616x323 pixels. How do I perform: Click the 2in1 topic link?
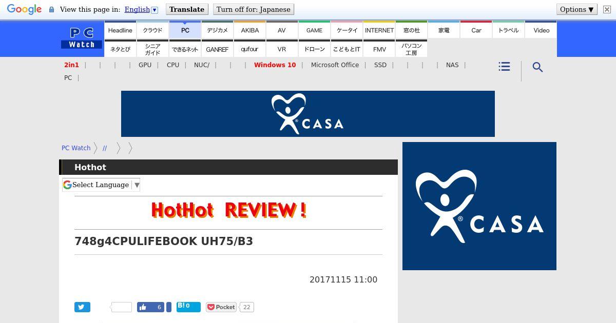(x=71, y=65)
